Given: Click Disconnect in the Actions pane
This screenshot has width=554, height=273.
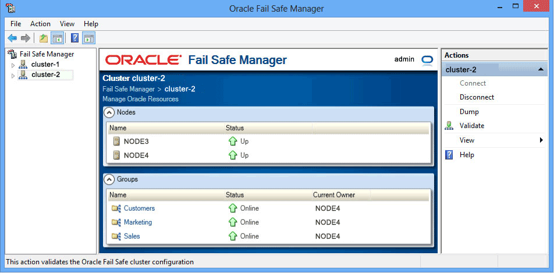Looking at the screenshot, I should (477, 97).
